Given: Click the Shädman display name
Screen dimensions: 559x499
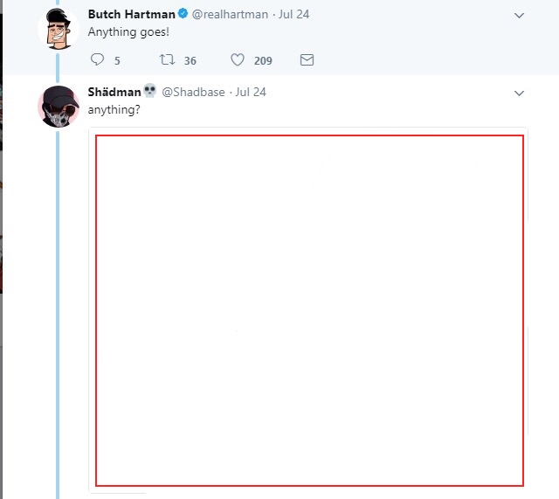Looking at the screenshot, I should [x=114, y=91].
